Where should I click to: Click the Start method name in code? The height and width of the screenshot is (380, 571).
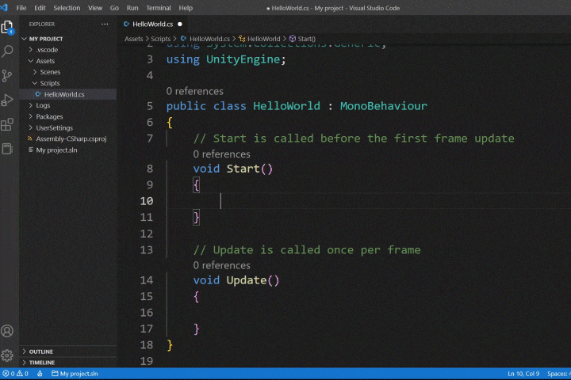(x=243, y=169)
